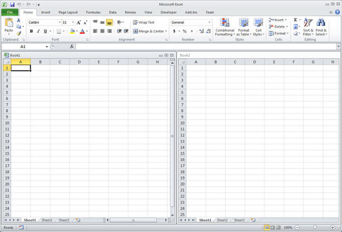This screenshot has width=342, height=232.
Task: Click column C header in Book2
Action: [x=235, y=62]
